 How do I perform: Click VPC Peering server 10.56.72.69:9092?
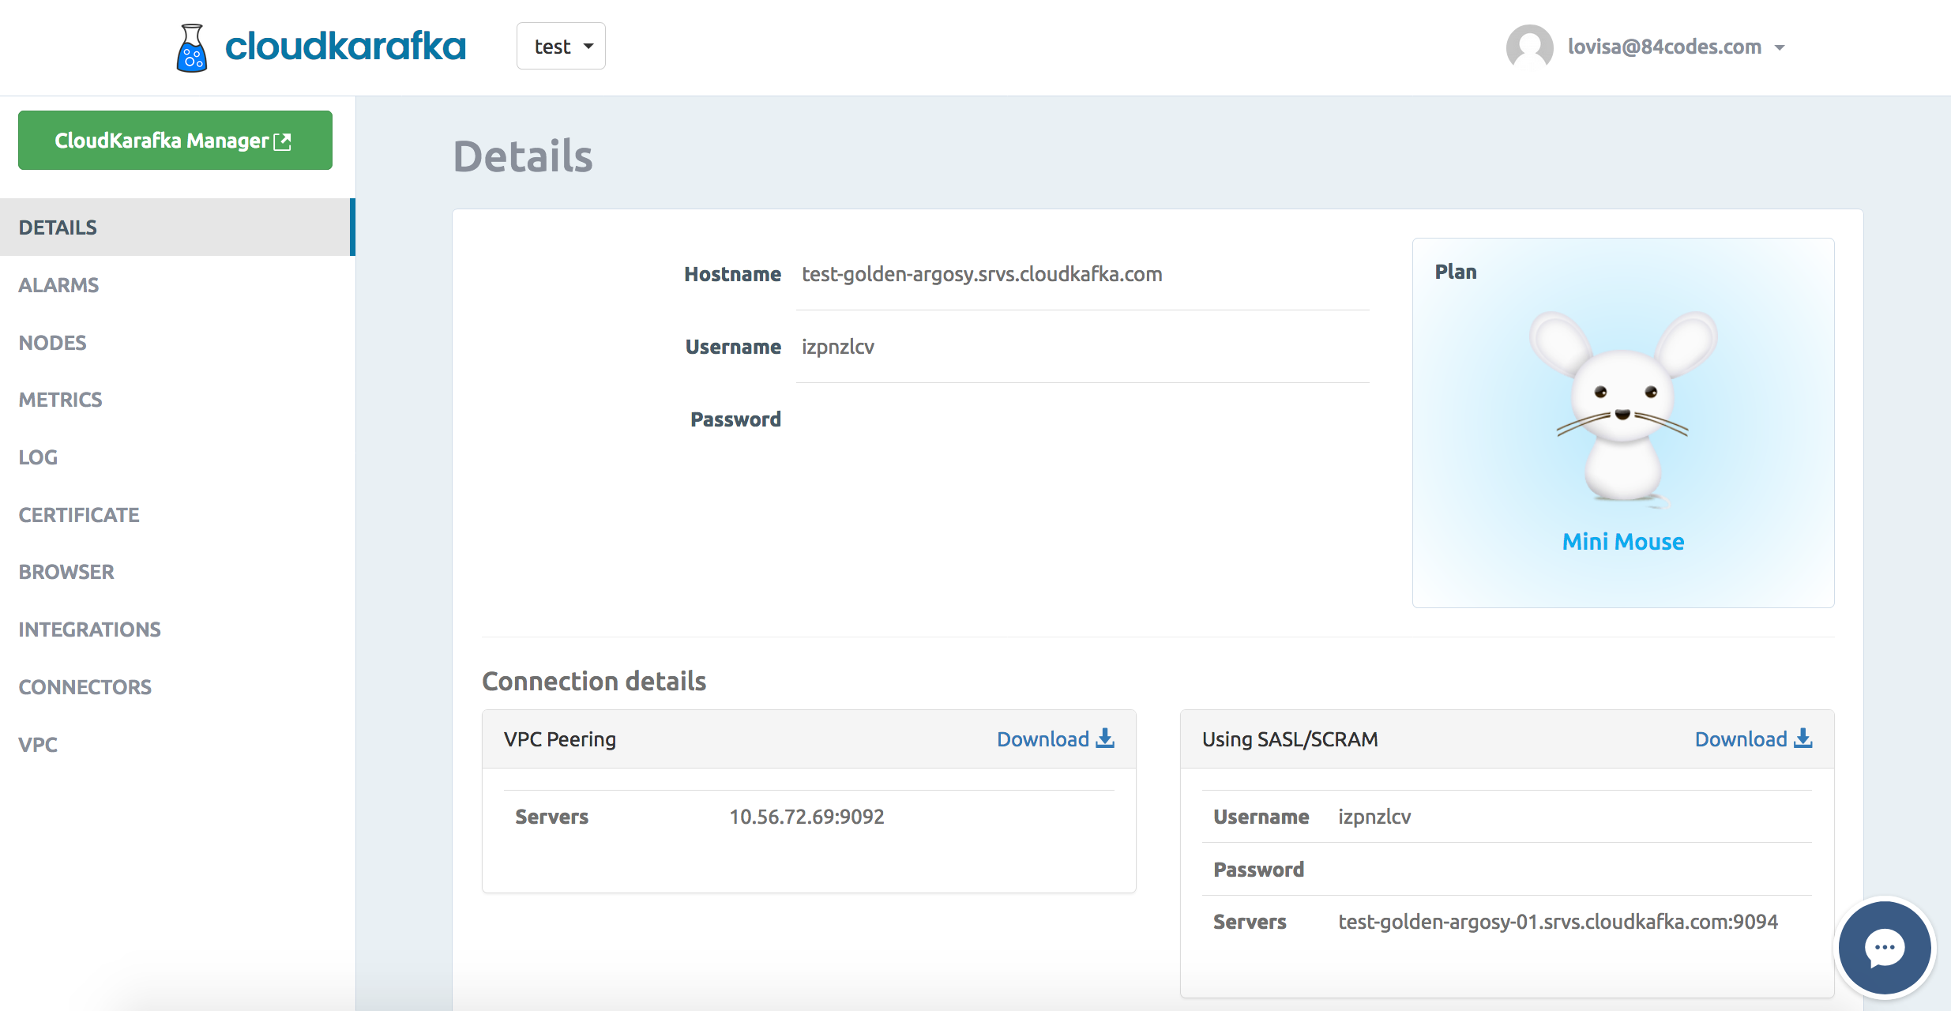click(x=806, y=817)
